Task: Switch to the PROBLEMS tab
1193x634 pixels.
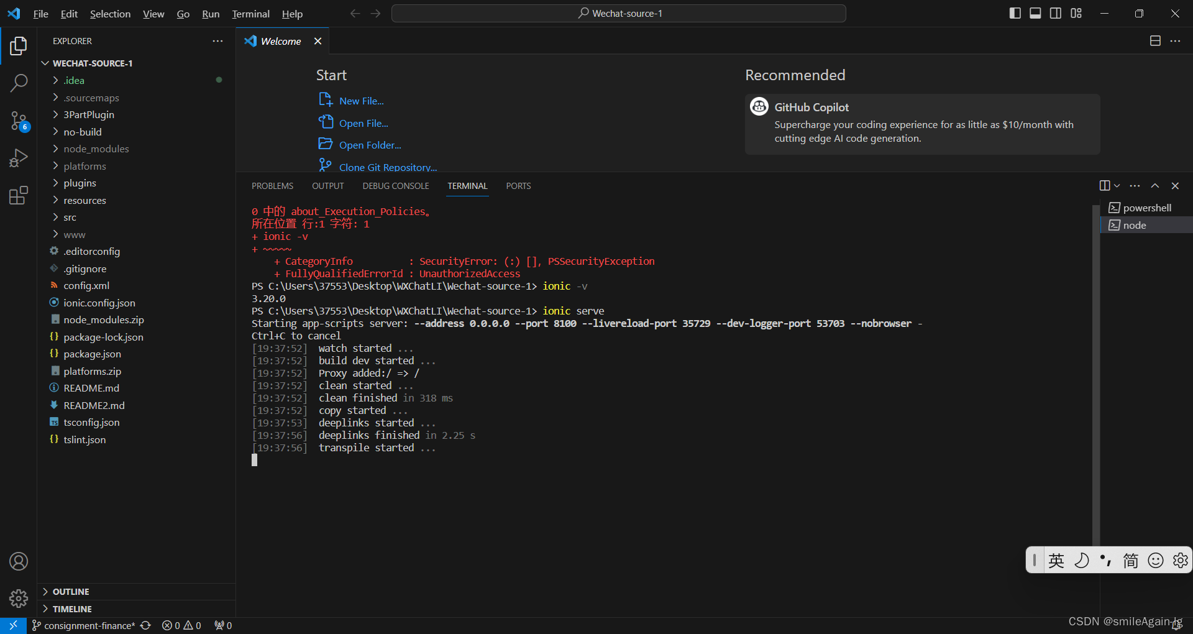Action: (272, 186)
